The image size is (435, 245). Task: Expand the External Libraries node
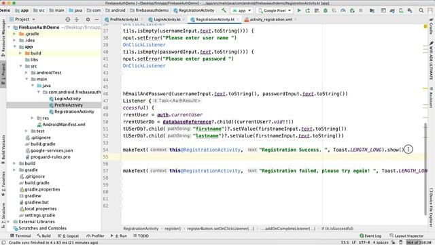[x=9, y=222]
